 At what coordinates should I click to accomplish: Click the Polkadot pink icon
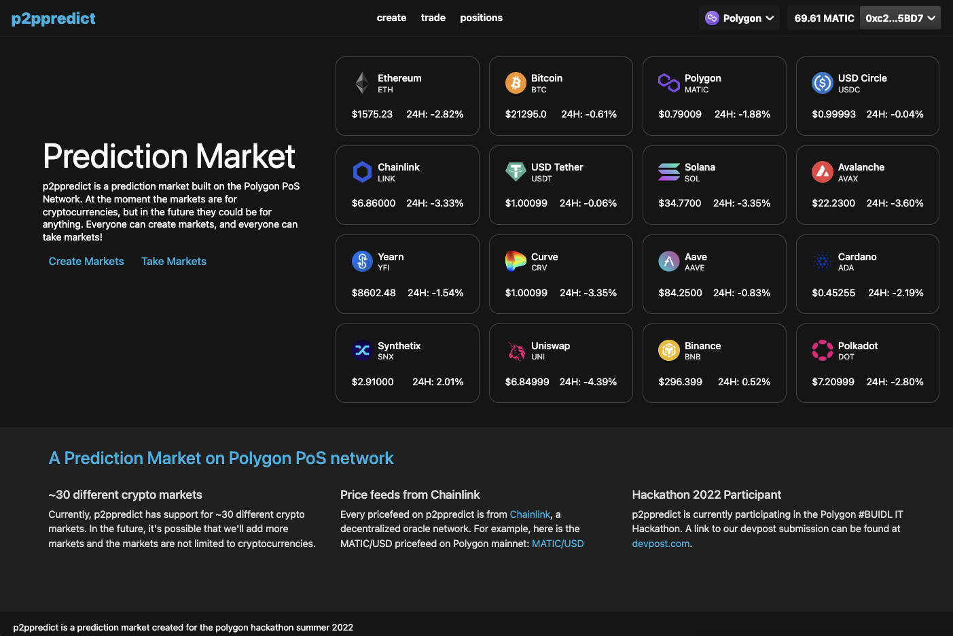pyautogui.click(x=823, y=351)
